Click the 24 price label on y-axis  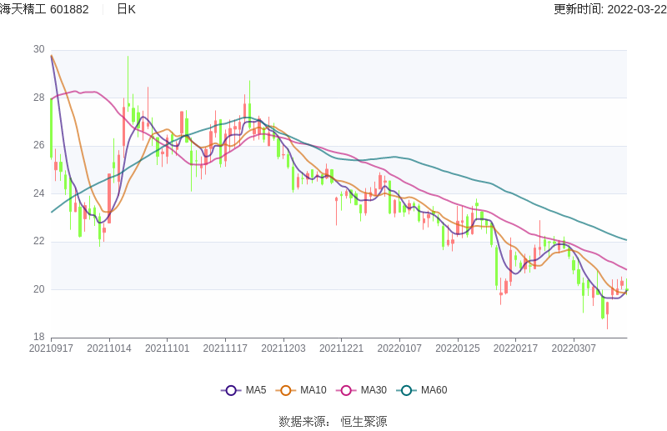coord(39,193)
